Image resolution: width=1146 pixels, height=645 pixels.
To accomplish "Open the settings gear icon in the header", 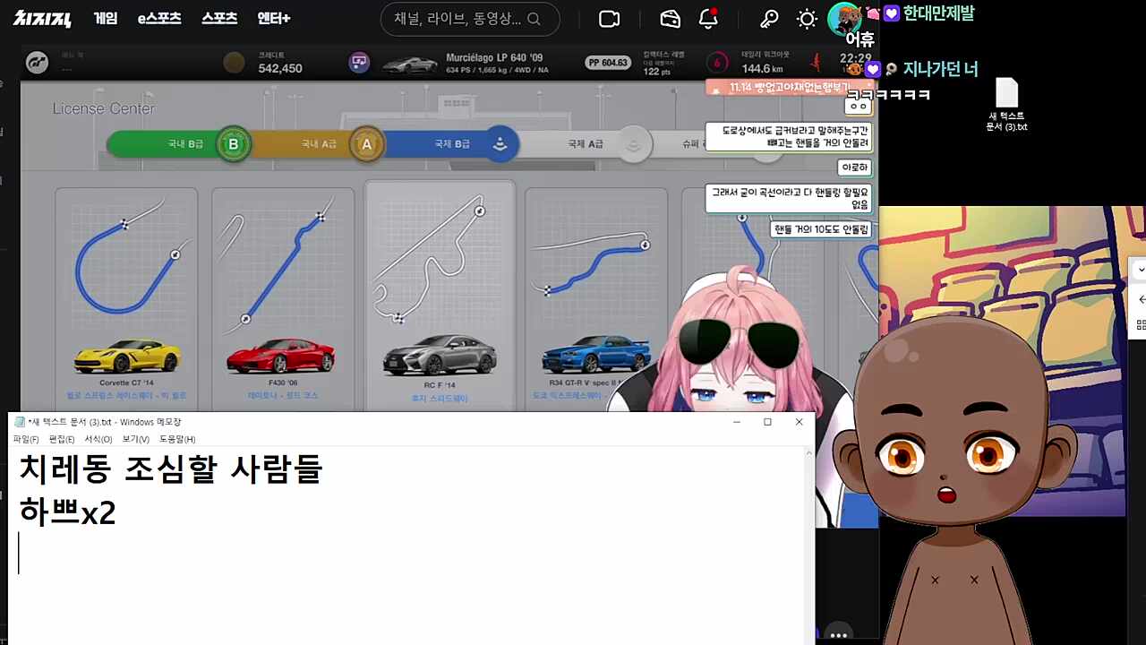I will (x=807, y=18).
